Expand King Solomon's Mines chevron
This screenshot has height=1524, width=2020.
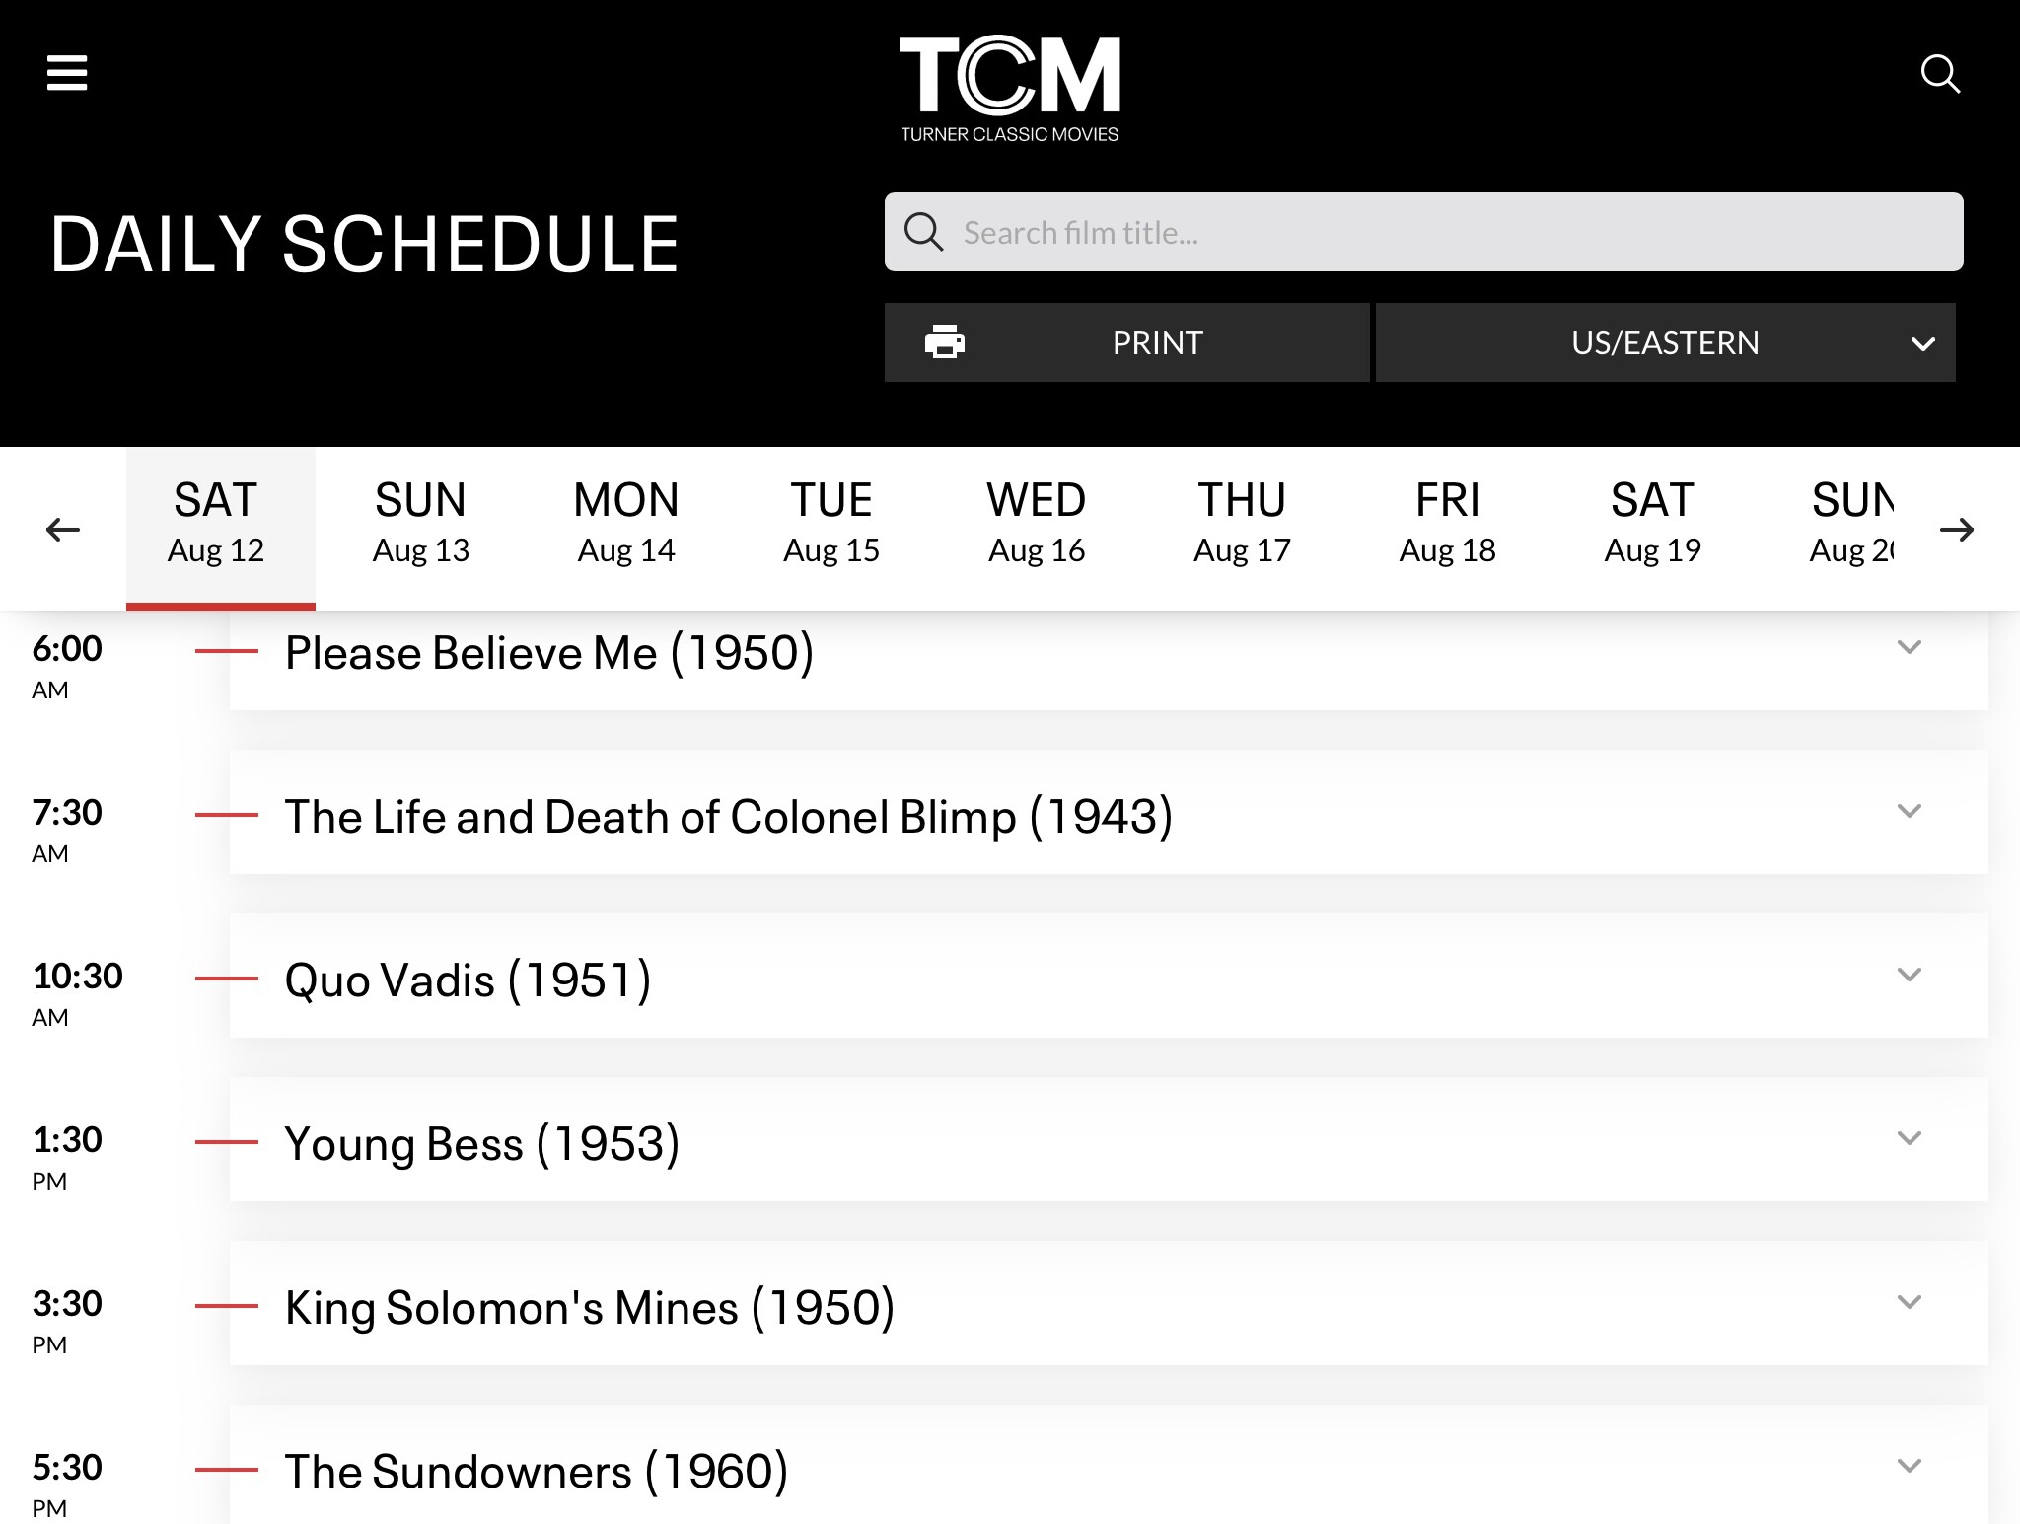pyautogui.click(x=1910, y=1302)
